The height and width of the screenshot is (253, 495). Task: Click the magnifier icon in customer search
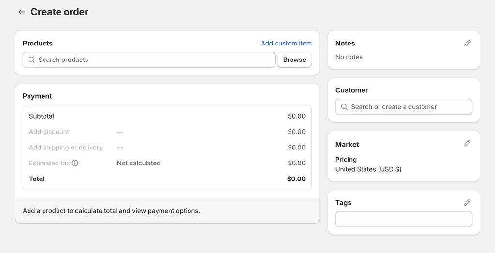click(344, 107)
